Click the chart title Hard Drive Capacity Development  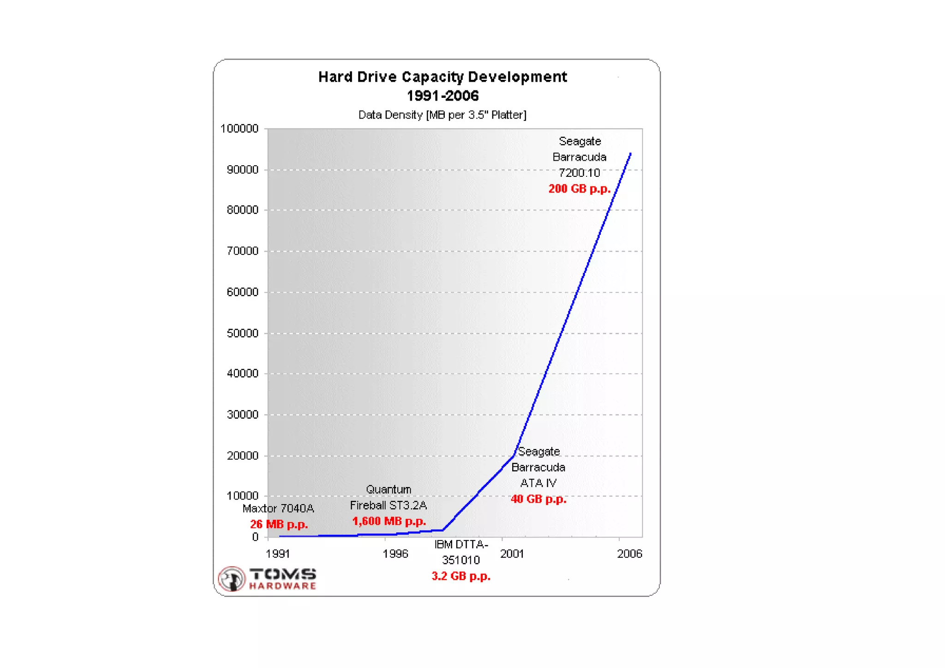click(x=442, y=77)
